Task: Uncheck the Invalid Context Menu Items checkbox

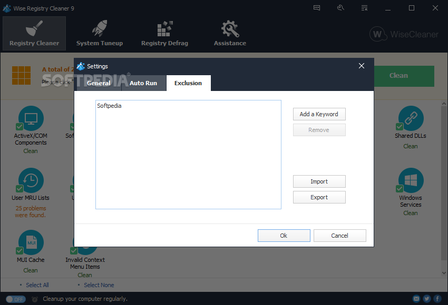Action: (x=74, y=250)
